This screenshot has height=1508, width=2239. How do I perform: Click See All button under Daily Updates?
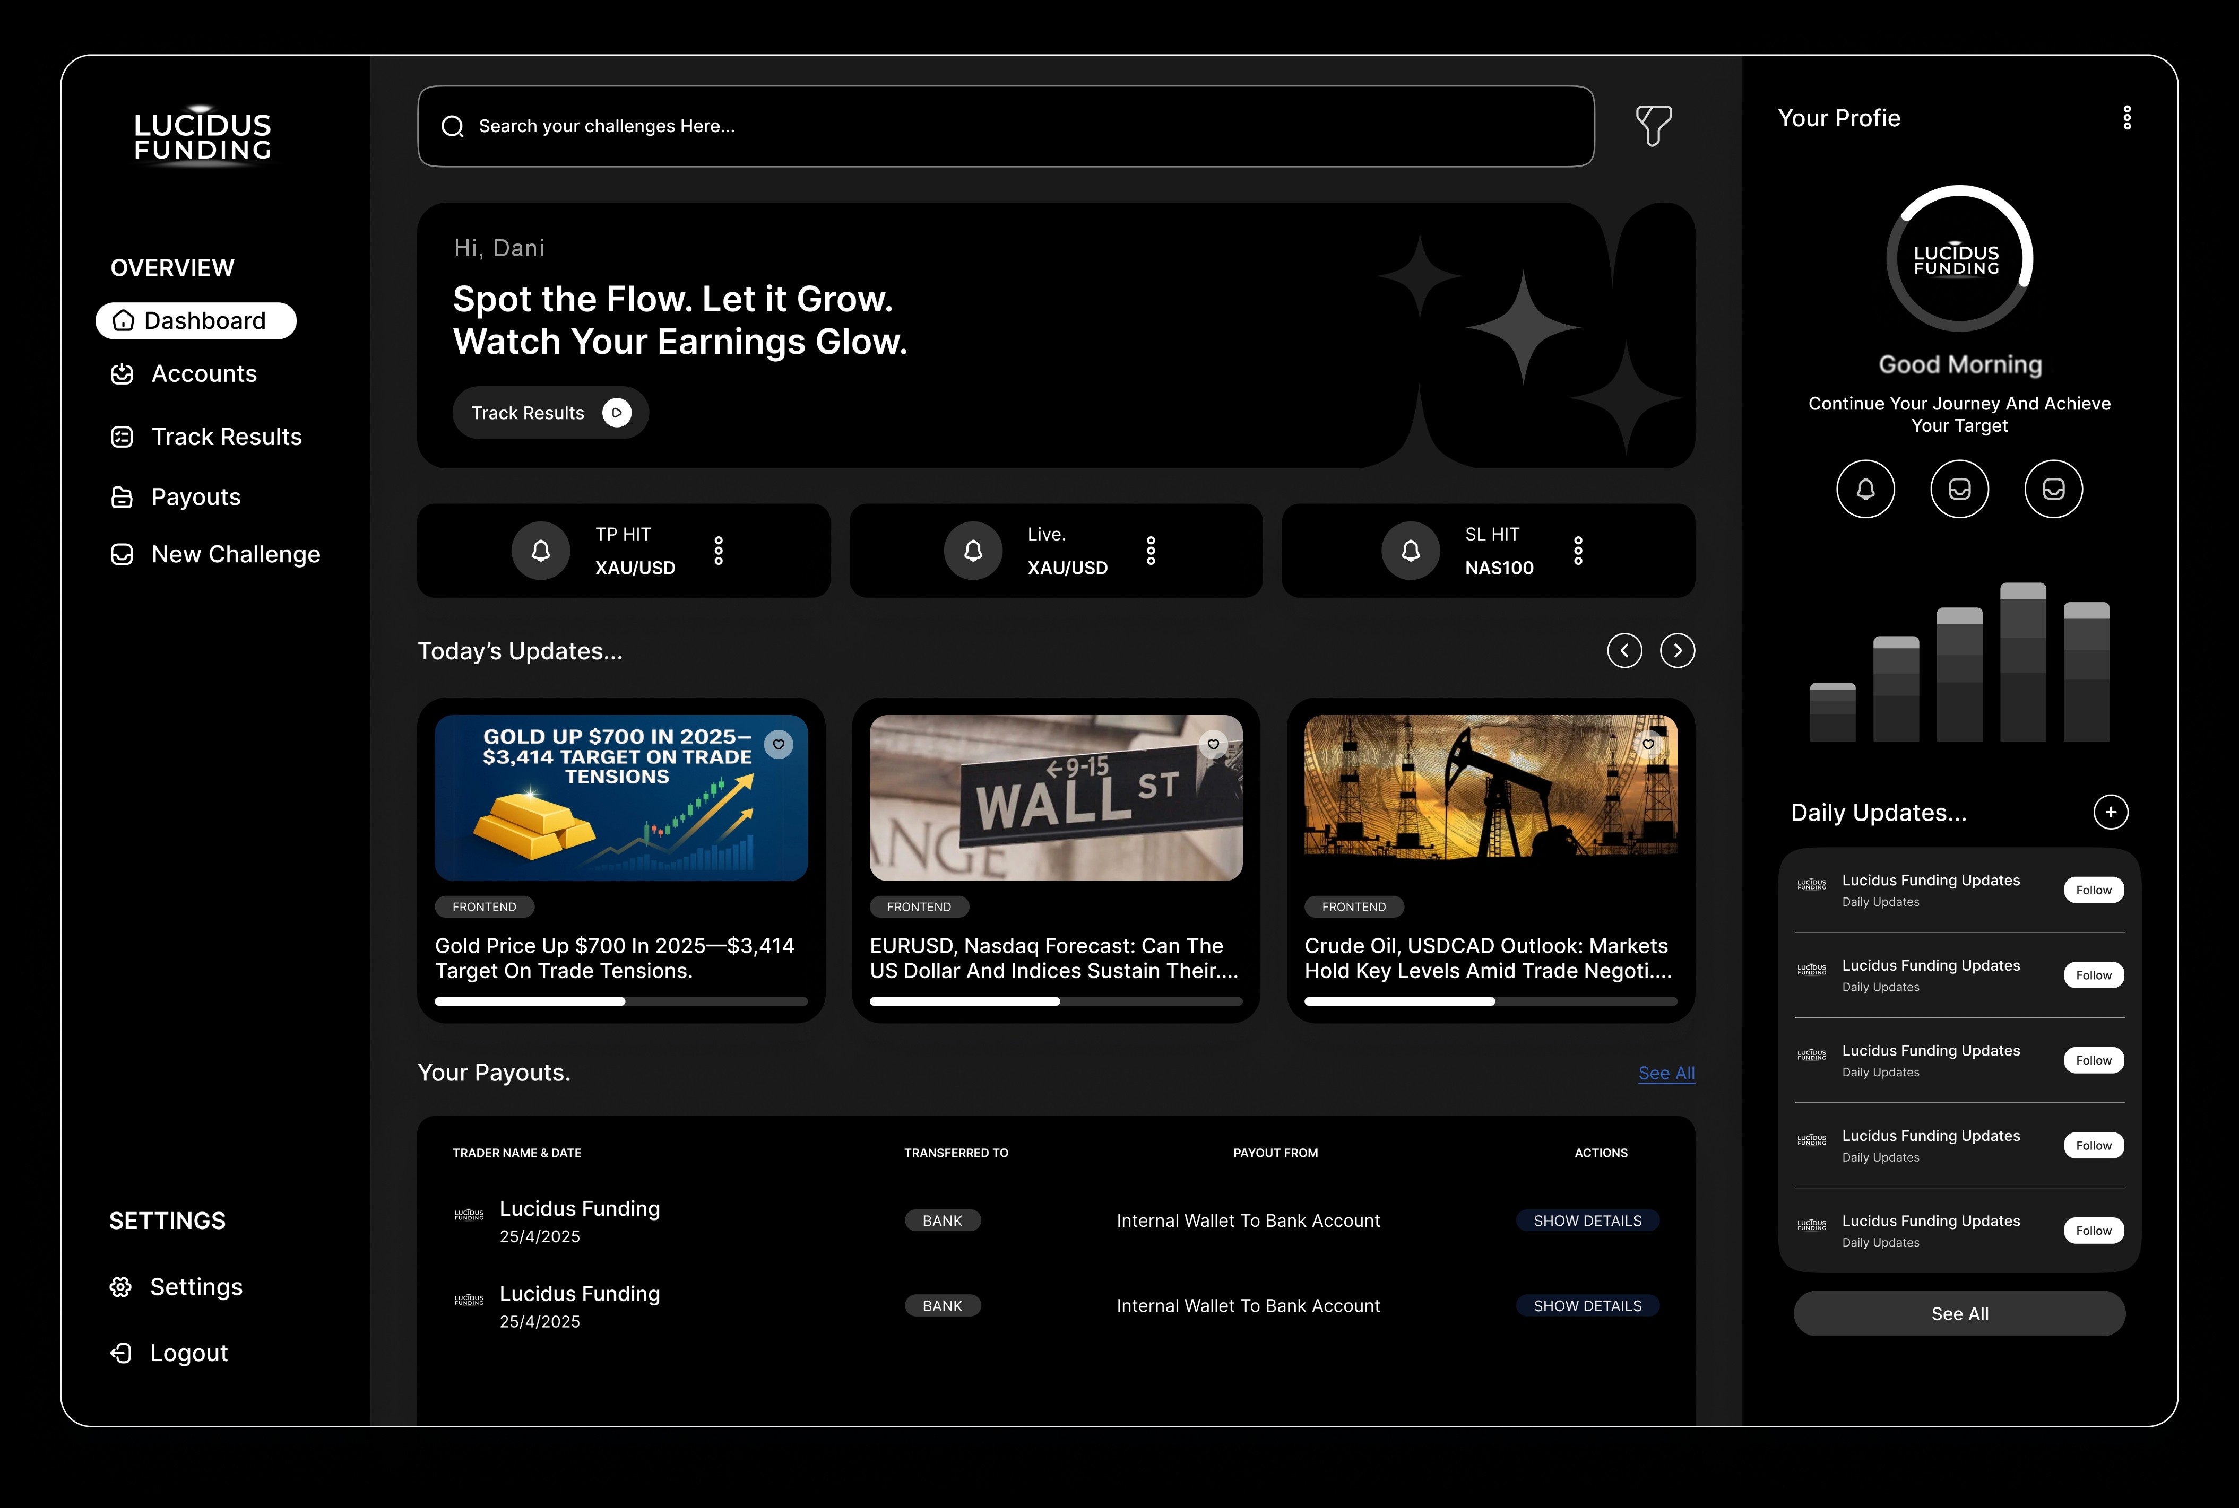tap(1959, 1314)
